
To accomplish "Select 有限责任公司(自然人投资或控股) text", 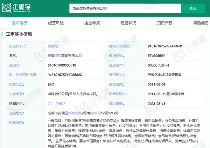I will (x=73, y=94).
